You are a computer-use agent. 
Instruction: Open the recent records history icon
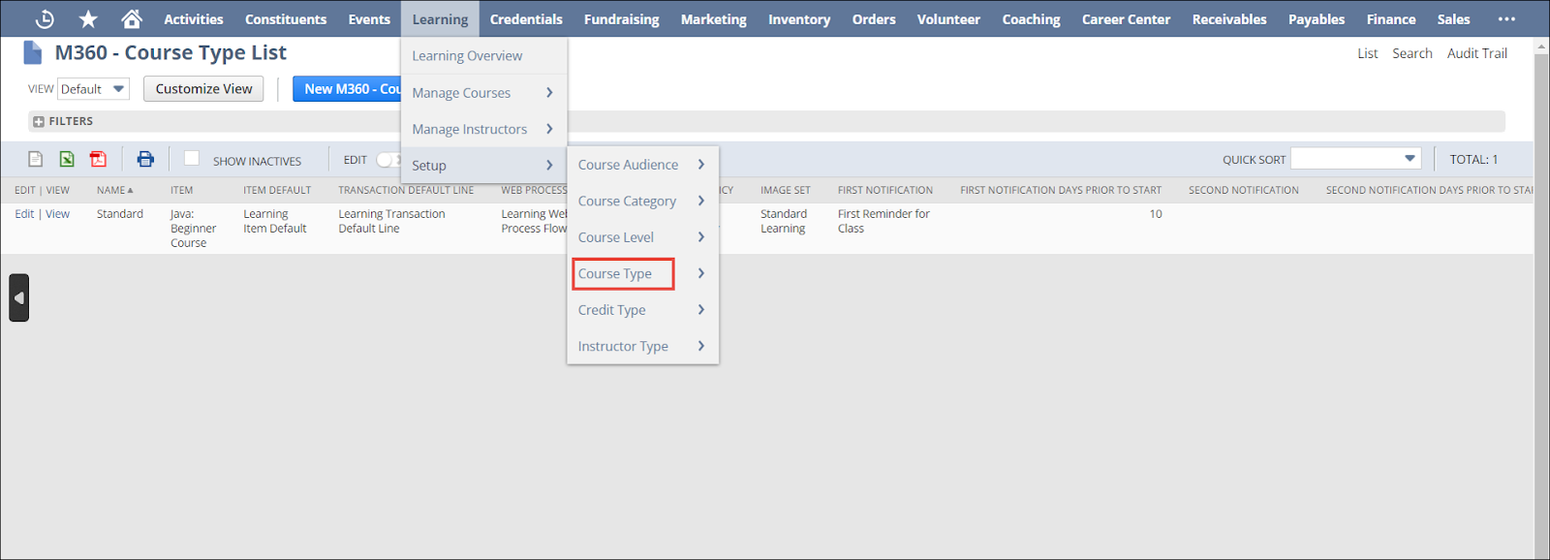[45, 19]
